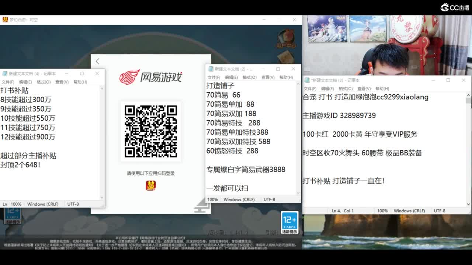Minimize the document (2) Notepad window
This screenshot has height=265, width=472.
[262, 69]
